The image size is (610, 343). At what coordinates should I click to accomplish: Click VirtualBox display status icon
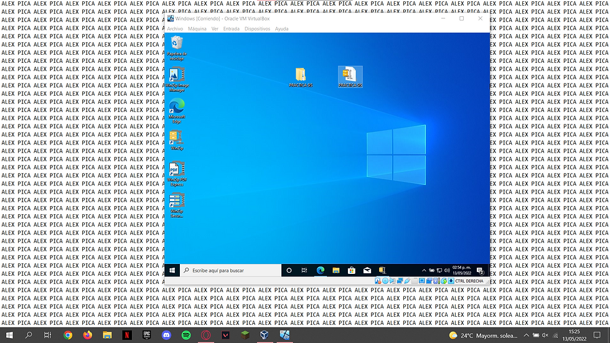coord(422,281)
